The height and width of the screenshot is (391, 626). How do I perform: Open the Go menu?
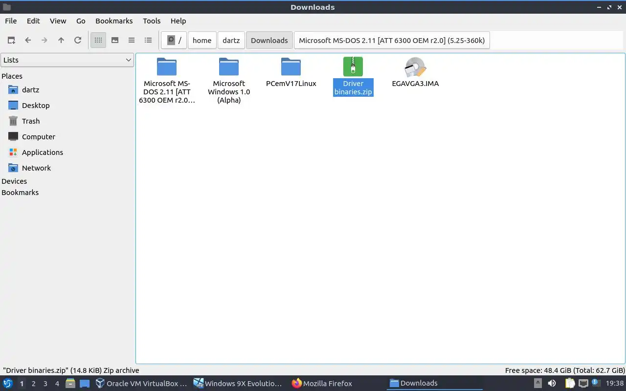pyautogui.click(x=81, y=21)
